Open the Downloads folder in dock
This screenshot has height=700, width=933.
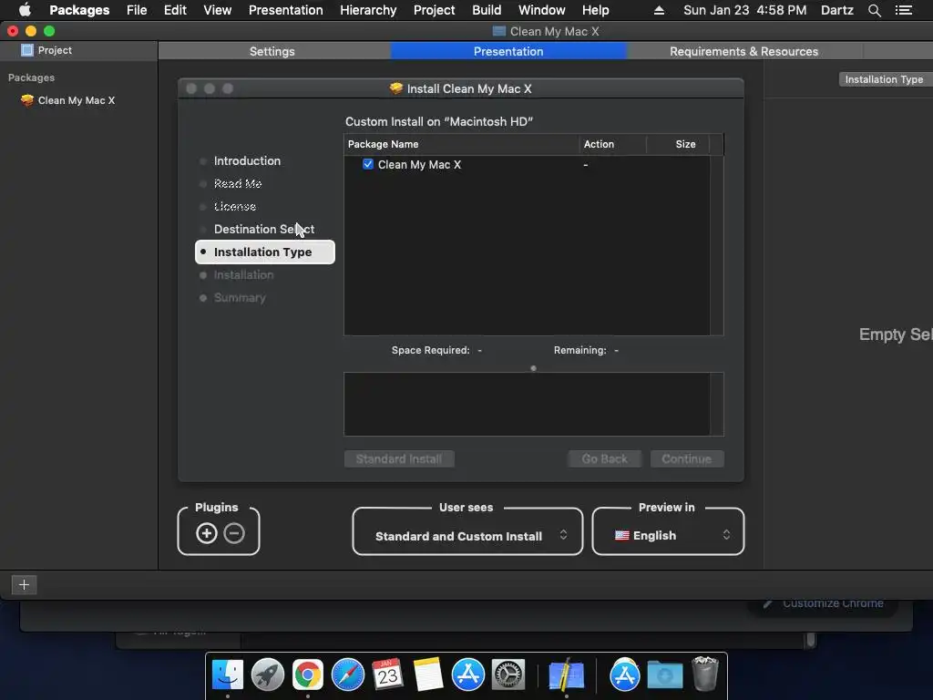click(664, 675)
